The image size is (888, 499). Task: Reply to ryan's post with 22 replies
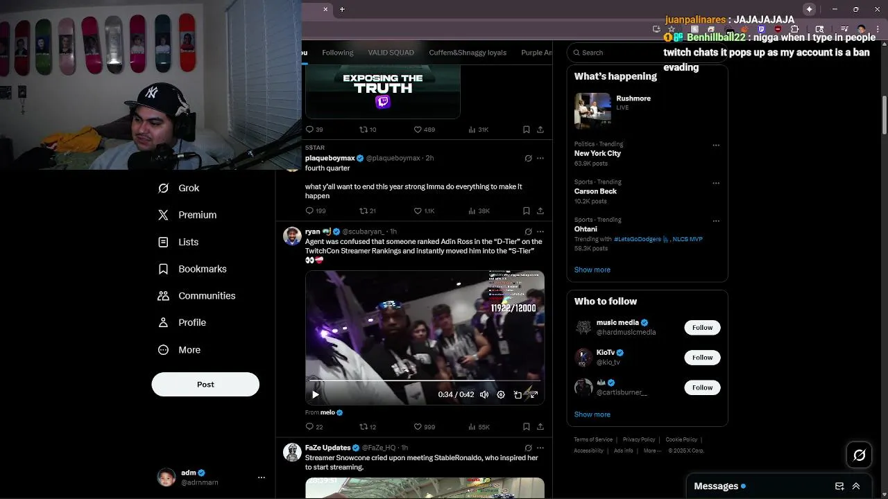[314, 427]
